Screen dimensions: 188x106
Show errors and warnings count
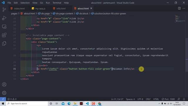[x=12, y=99]
